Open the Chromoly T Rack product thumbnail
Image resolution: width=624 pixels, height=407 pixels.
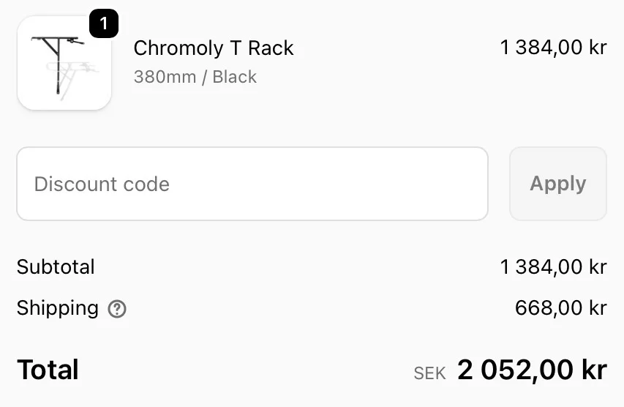click(x=64, y=63)
